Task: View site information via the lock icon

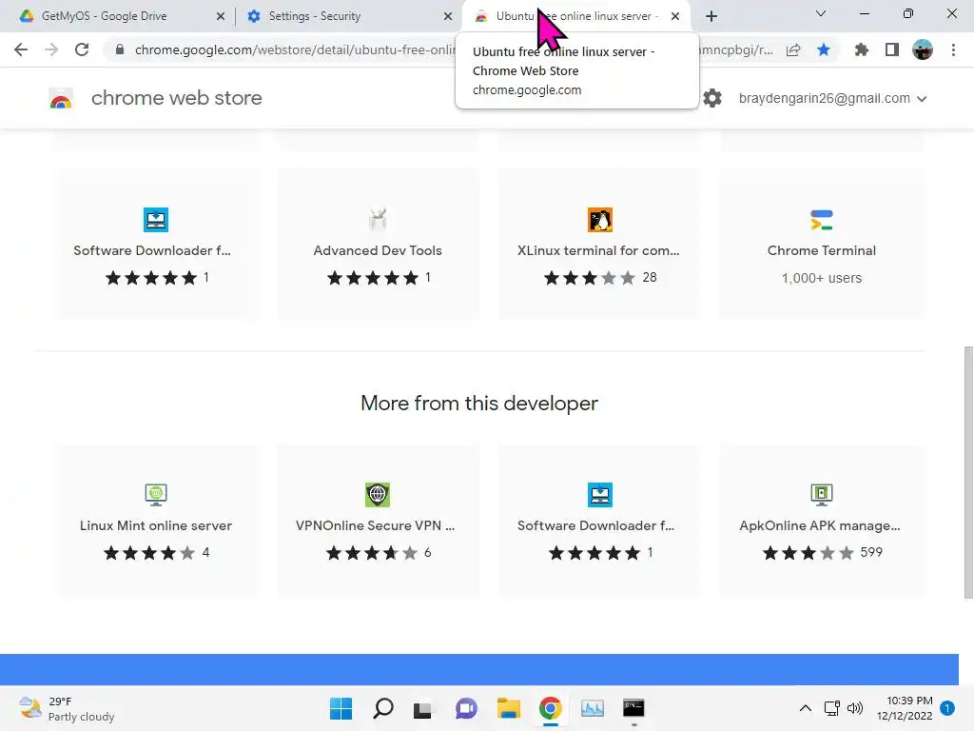Action: point(120,49)
